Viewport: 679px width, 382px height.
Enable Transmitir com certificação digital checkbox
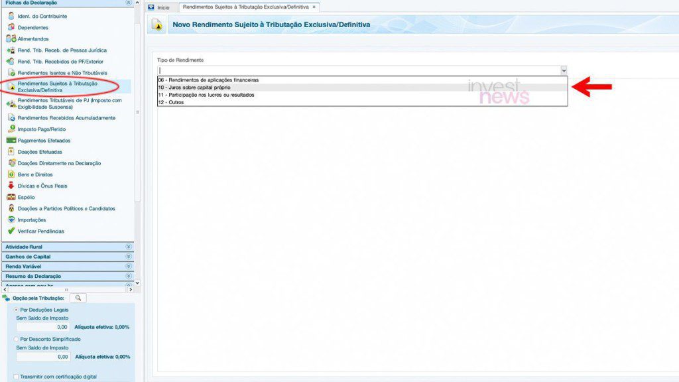16,377
